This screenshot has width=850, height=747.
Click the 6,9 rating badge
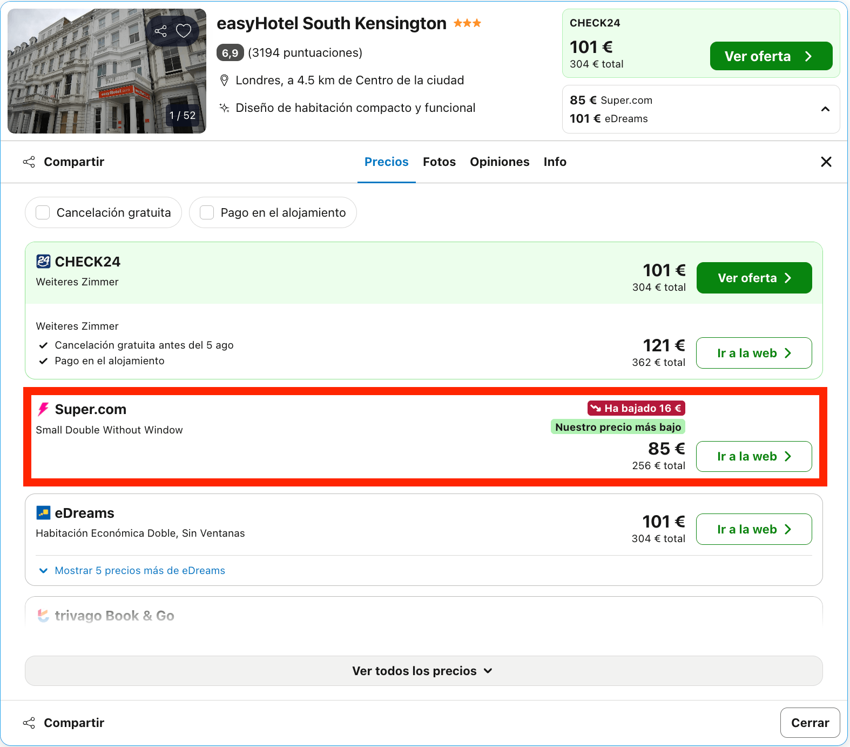230,53
